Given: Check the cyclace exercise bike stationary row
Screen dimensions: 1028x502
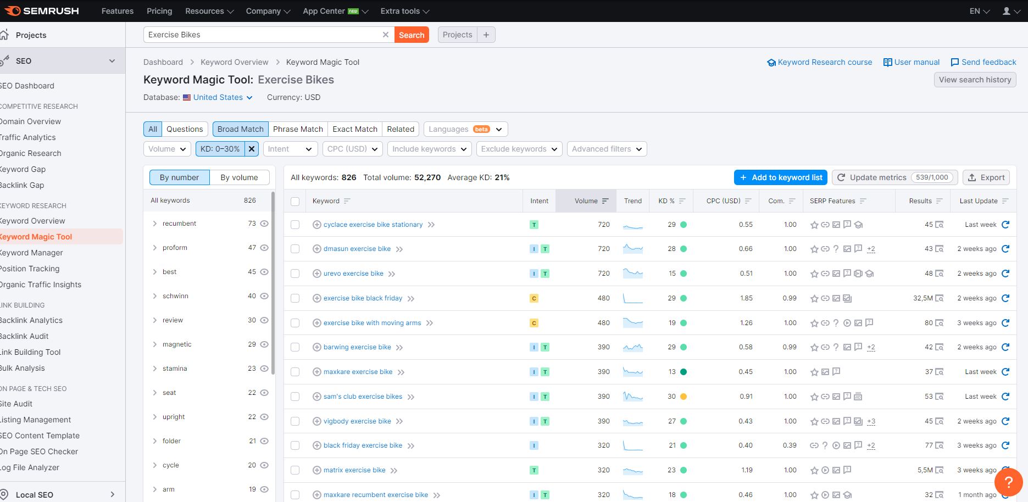Looking at the screenshot, I should pos(295,225).
